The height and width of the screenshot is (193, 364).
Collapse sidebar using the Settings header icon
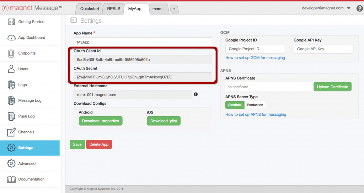(x=74, y=20)
